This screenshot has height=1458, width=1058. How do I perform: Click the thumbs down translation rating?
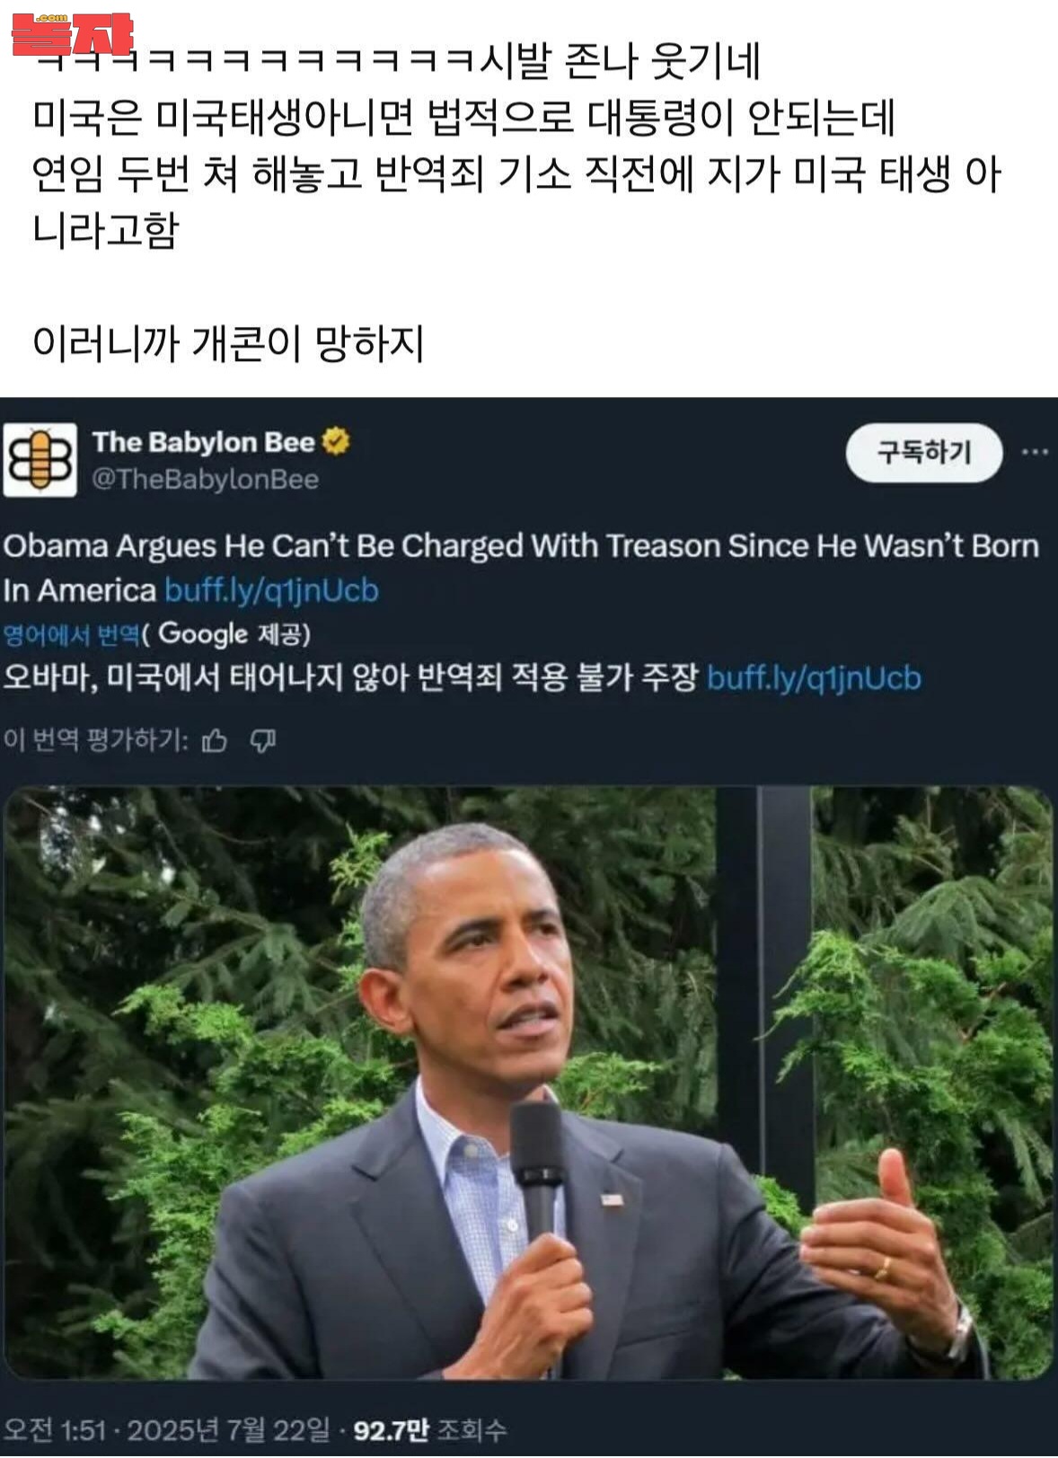coord(262,741)
